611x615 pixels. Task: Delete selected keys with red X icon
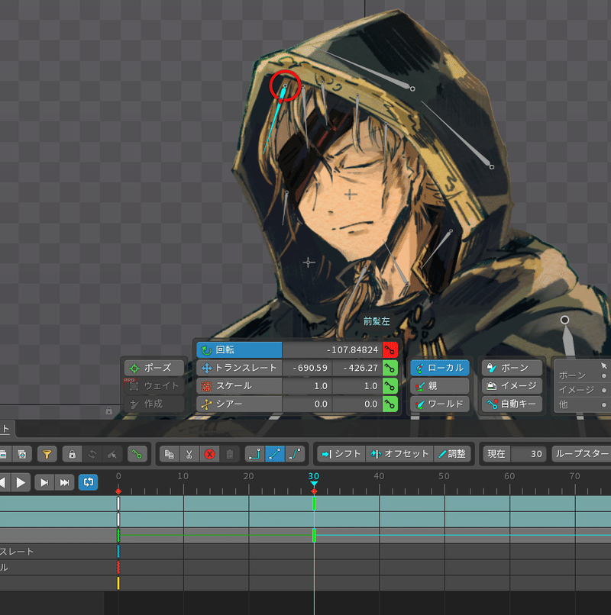coord(210,454)
